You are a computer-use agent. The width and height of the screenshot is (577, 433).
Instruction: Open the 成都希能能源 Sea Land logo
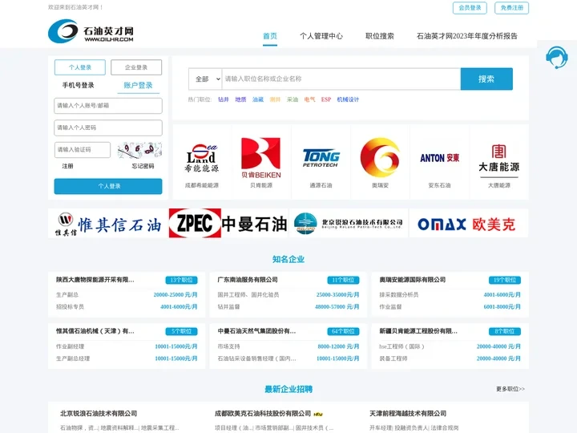point(202,158)
